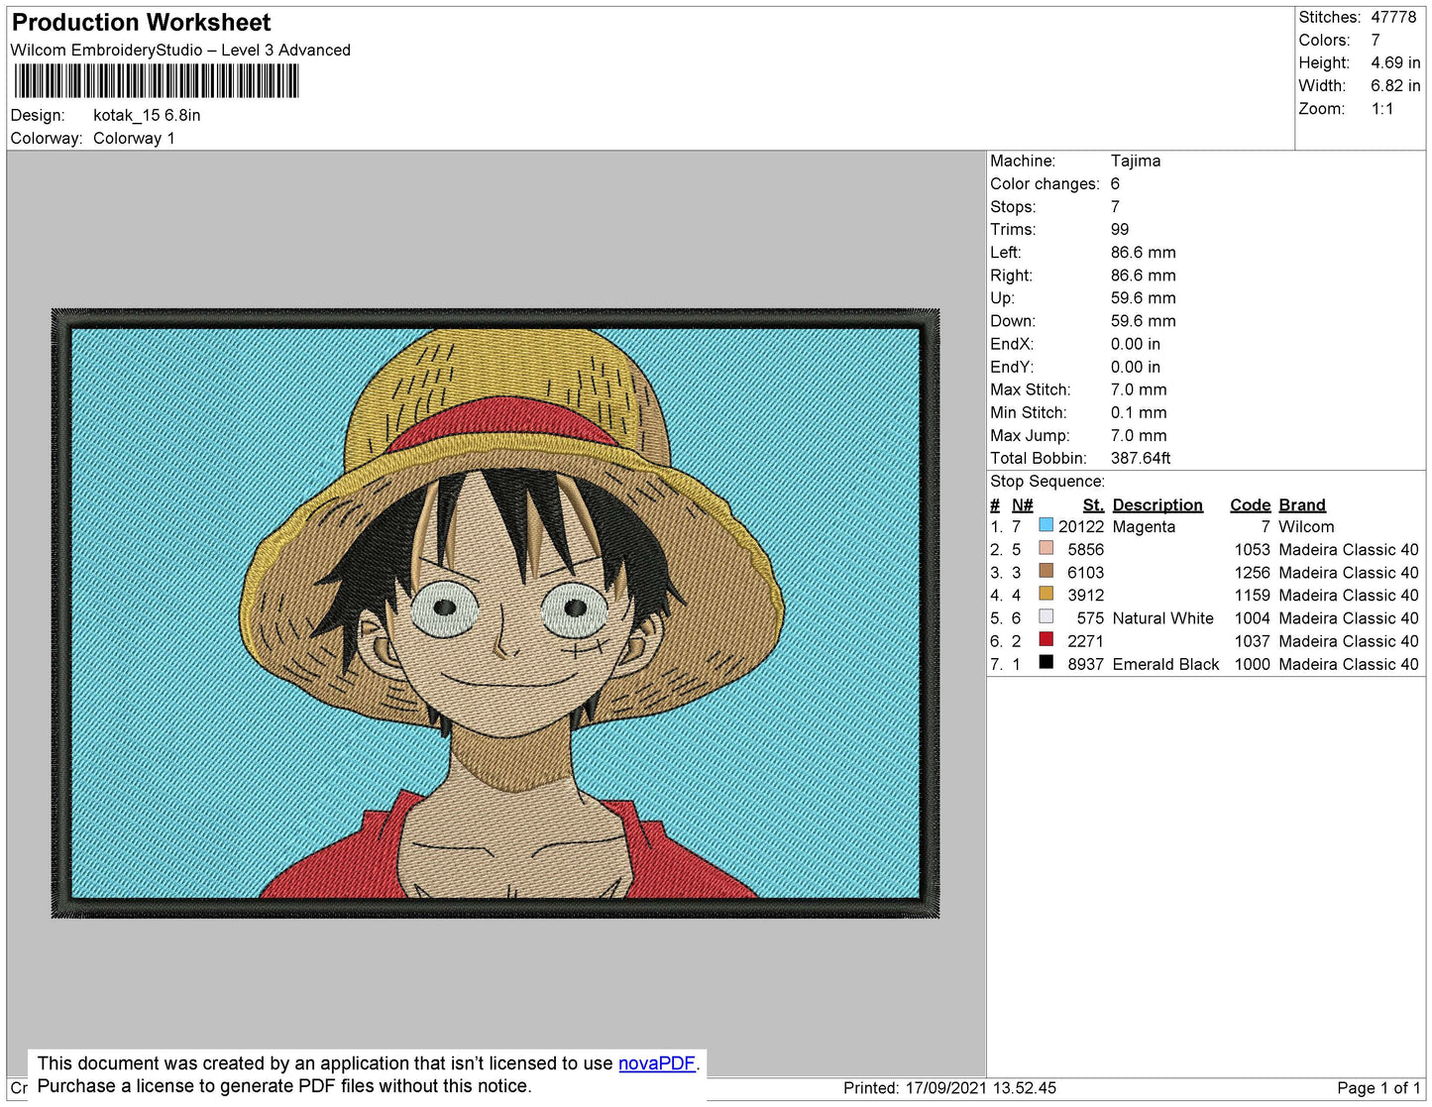Click the 'Natural White' description
This screenshot has width=1432, height=1107.
point(1162,617)
